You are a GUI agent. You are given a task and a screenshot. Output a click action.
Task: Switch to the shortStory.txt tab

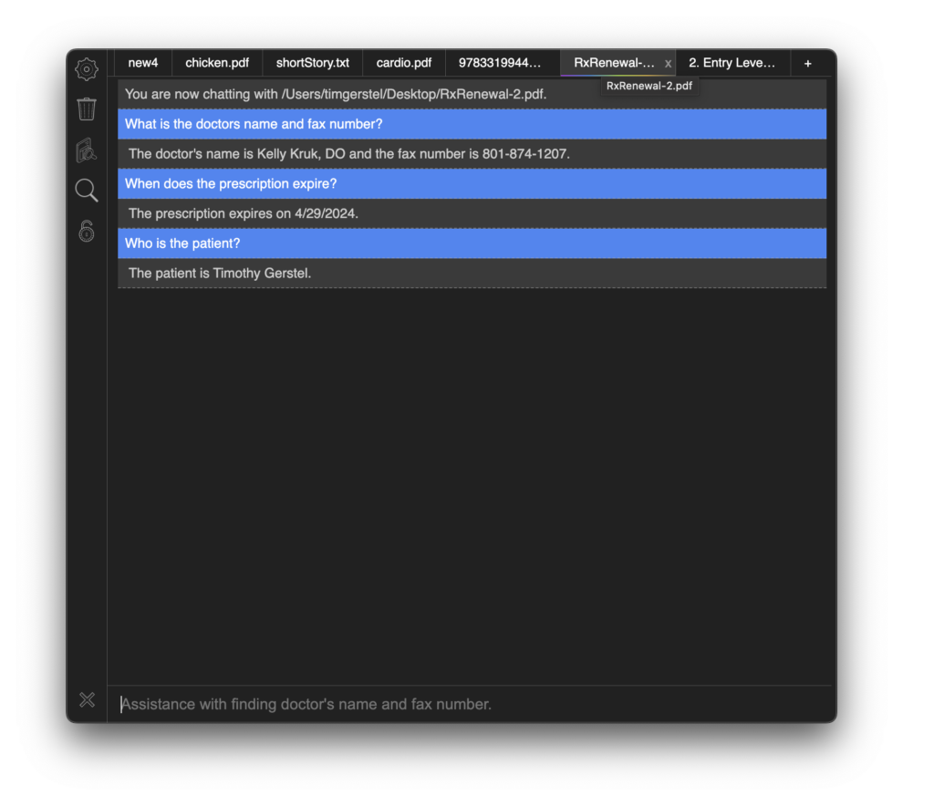point(313,63)
